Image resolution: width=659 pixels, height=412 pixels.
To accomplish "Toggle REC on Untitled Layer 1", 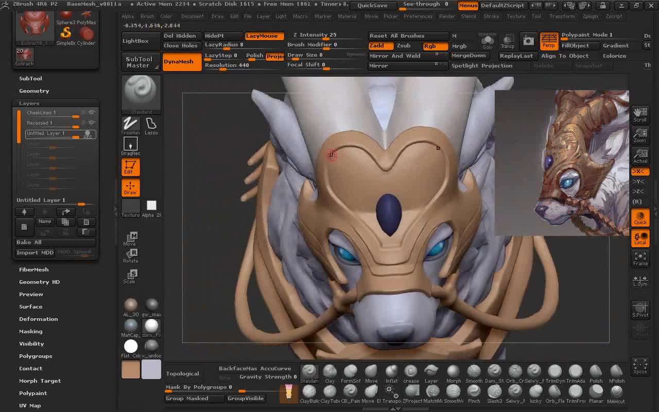I will coord(88,134).
